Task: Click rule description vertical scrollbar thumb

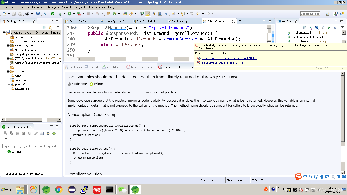Action: [343, 108]
